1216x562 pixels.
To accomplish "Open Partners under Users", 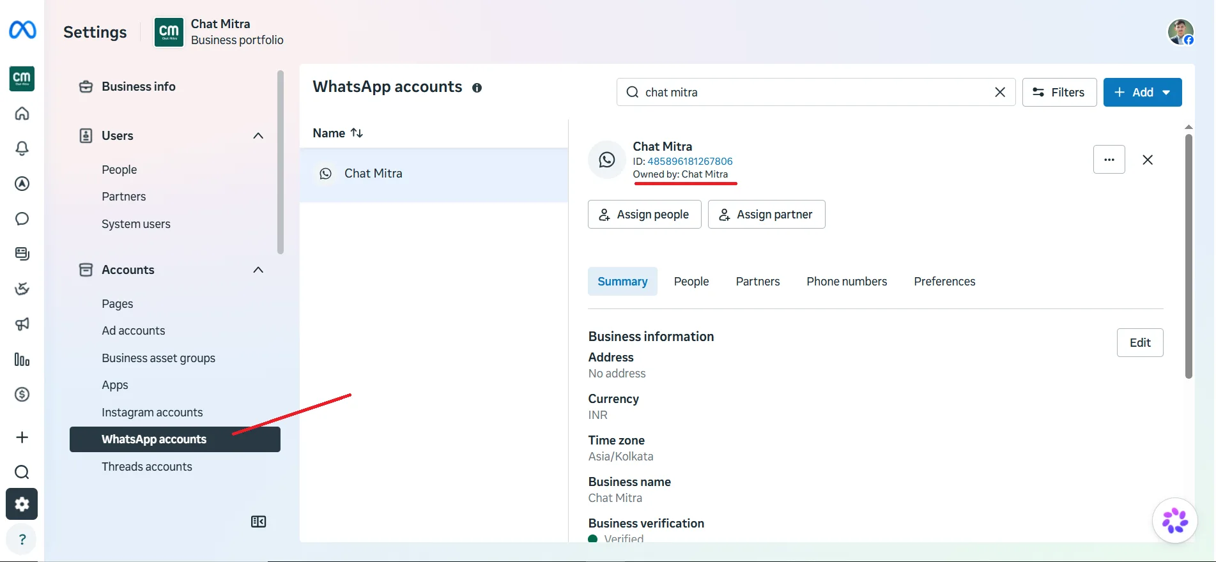I will click(124, 196).
